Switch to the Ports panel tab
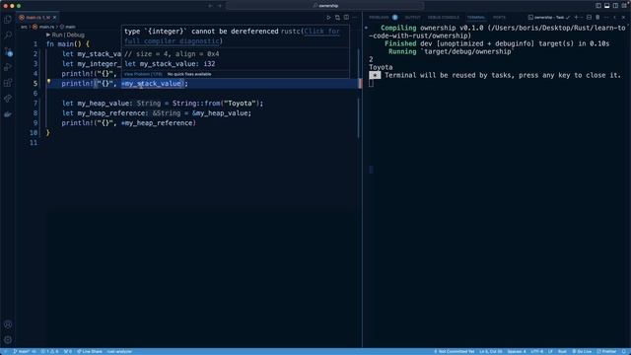The height and width of the screenshot is (355, 631). point(499,18)
